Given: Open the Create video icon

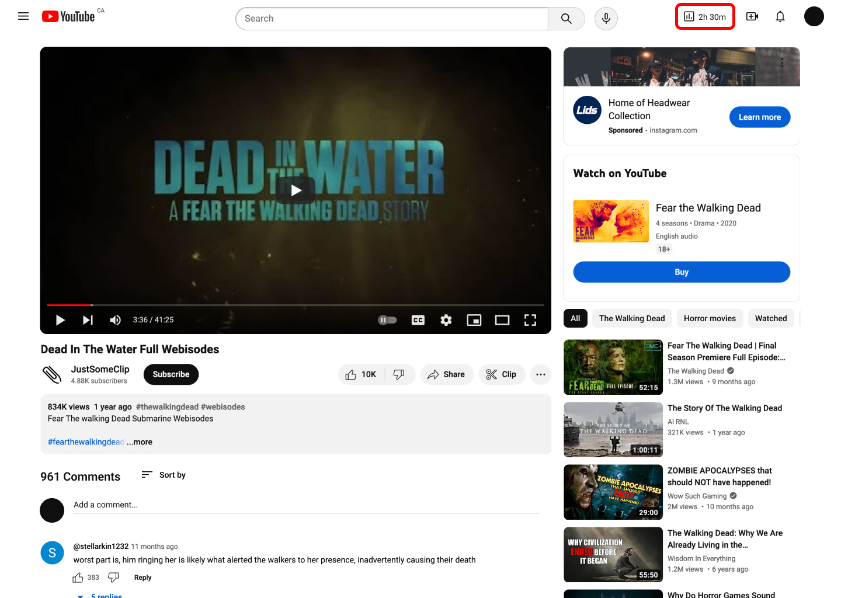Looking at the screenshot, I should pos(752,16).
